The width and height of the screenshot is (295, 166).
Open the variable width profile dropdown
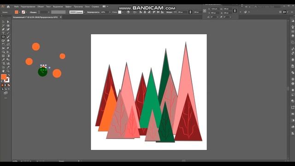coord(59,12)
